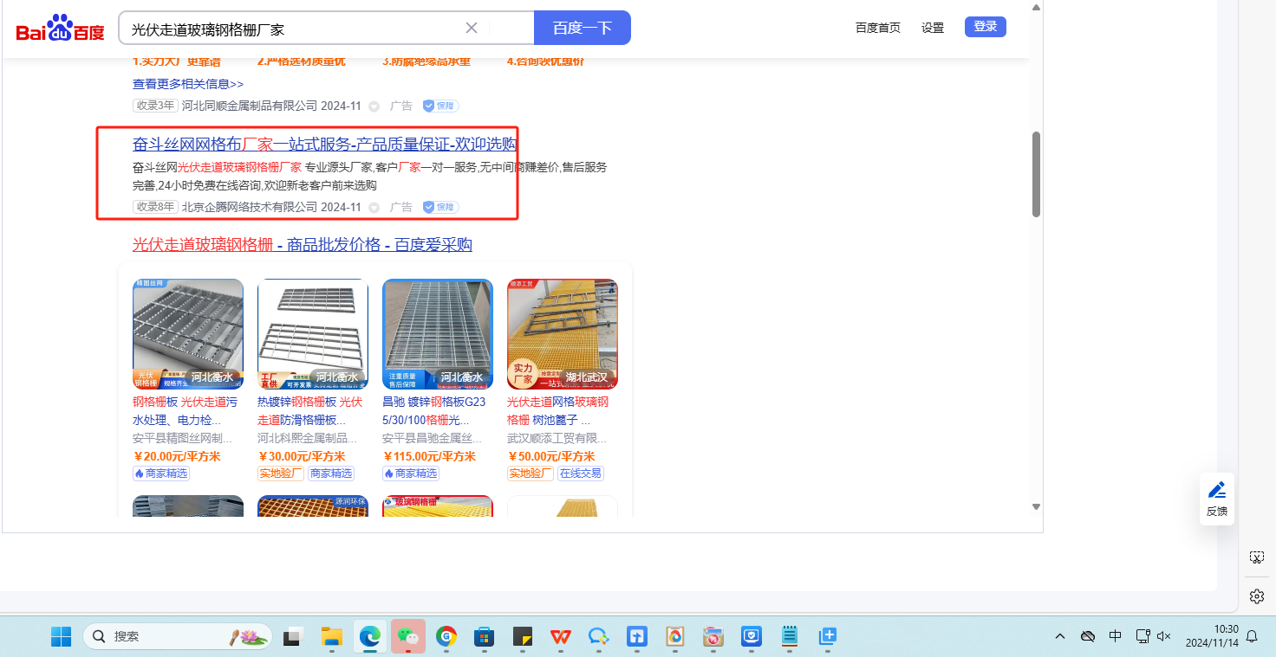Open Task View on the taskbar

pyautogui.click(x=294, y=636)
